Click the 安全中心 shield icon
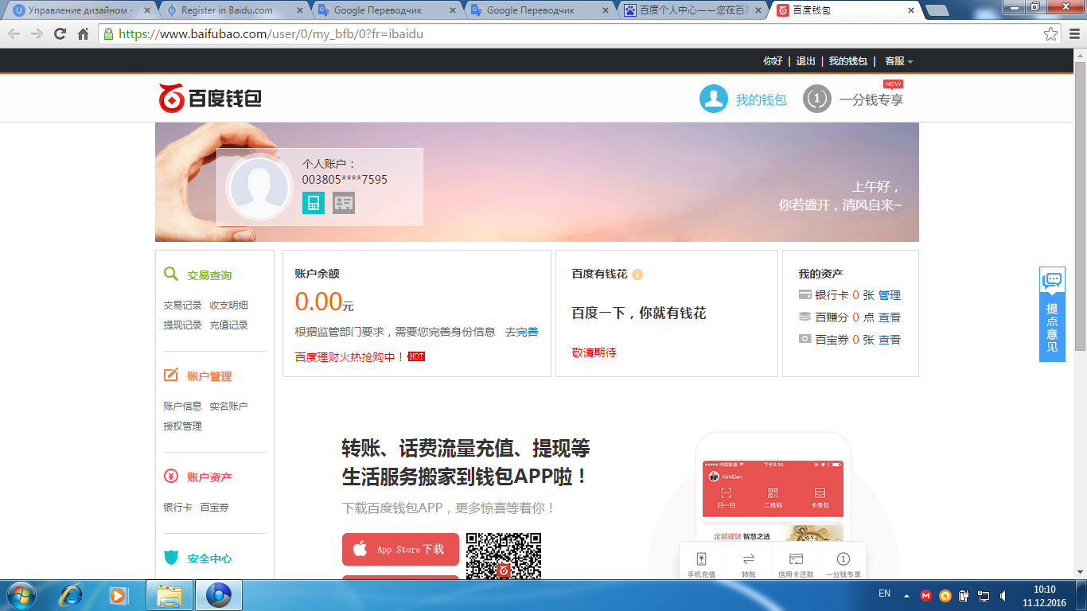 coord(171,558)
